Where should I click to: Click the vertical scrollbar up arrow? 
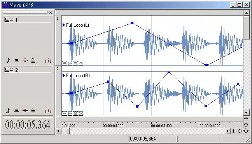click(246, 13)
